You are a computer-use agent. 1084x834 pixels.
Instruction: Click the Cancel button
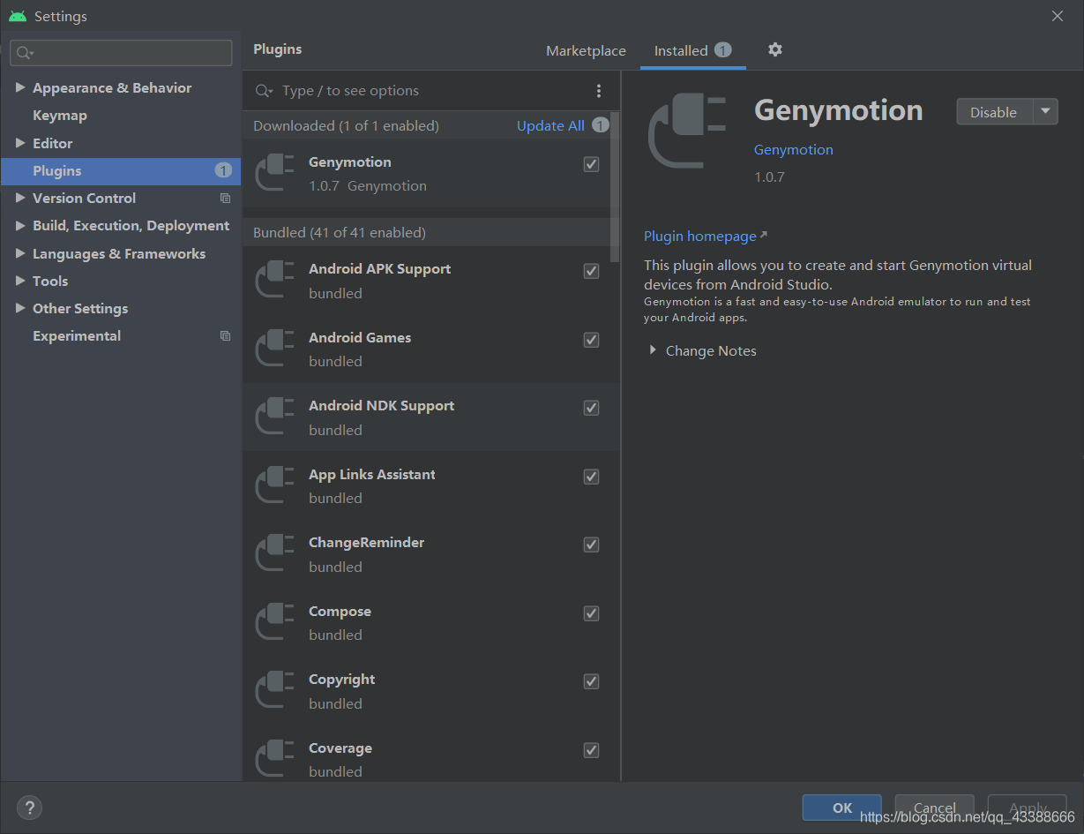[x=935, y=808]
